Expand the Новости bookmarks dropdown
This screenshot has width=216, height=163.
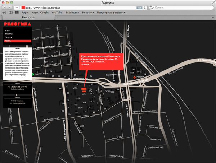point(88,13)
